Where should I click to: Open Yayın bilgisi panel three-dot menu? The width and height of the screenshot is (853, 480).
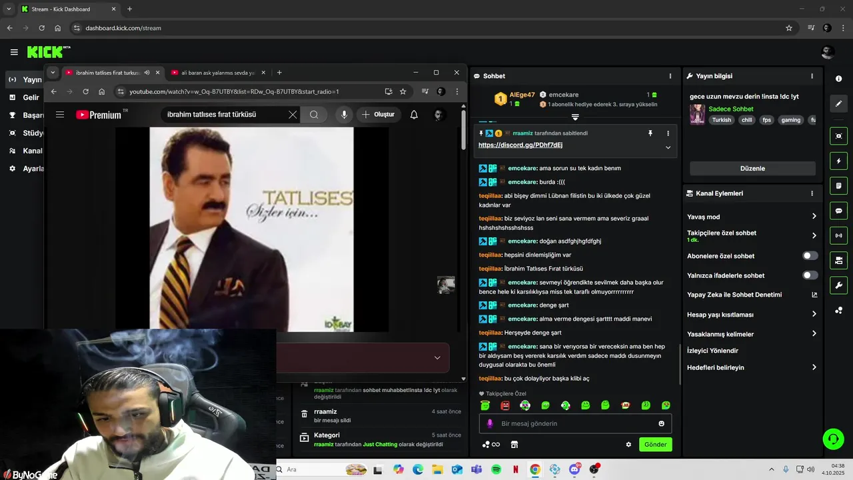[812, 76]
